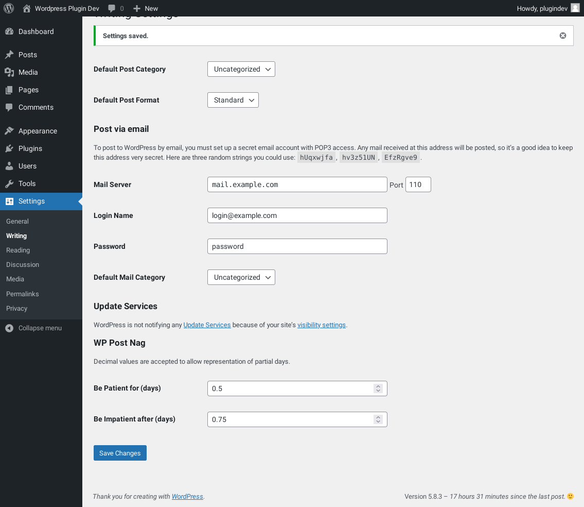This screenshot has width=584, height=507.
Task: Click the Be Impatient after days stepper arrows
Action: point(378,419)
